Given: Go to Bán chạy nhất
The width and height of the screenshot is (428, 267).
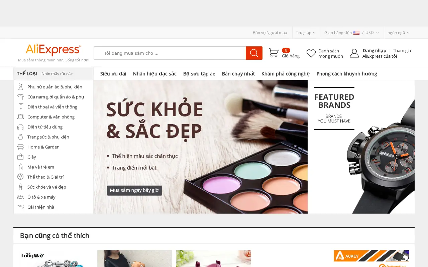Looking at the screenshot, I should click(x=238, y=74).
